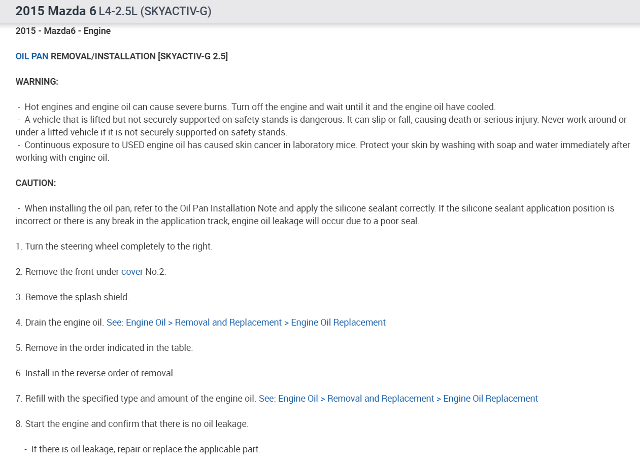Click the "2015 Mazda 6" header title
This screenshot has width=640, height=464.
pyautogui.click(x=56, y=11)
